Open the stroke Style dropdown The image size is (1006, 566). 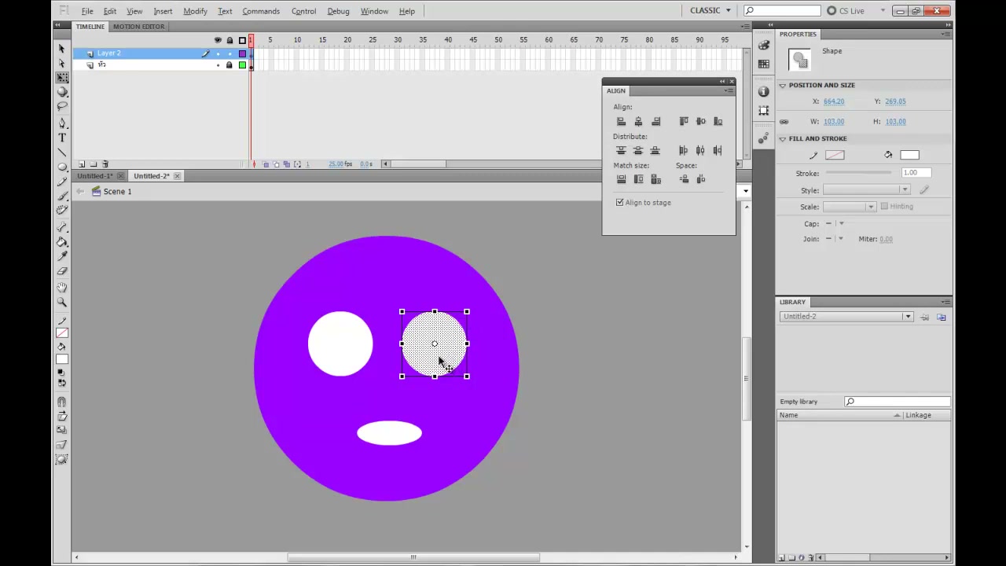click(865, 190)
